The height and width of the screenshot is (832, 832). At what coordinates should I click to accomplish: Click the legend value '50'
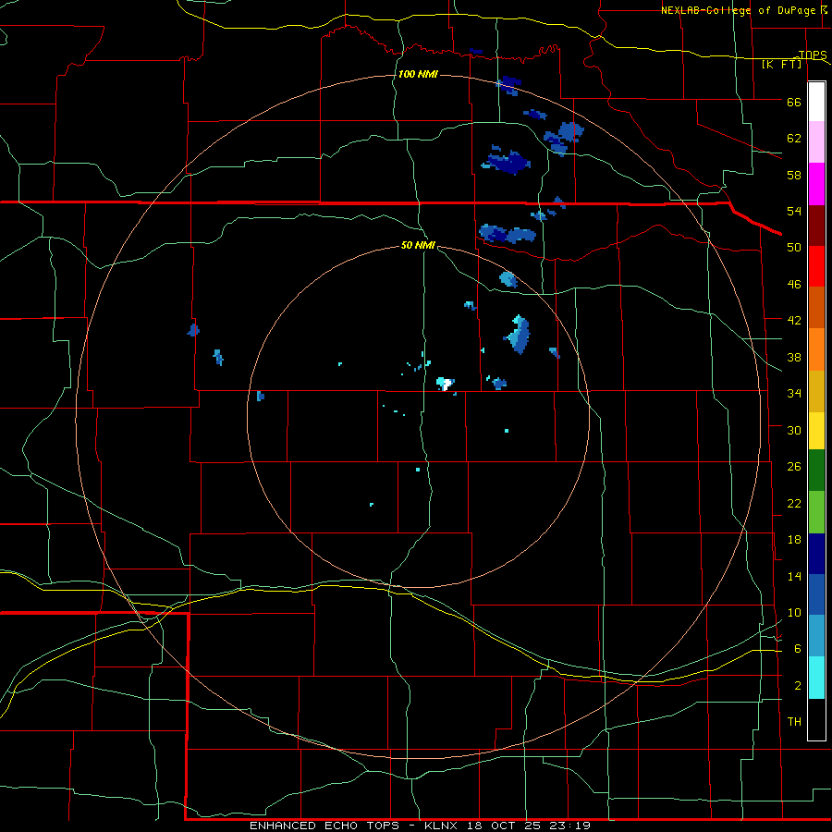point(794,248)
